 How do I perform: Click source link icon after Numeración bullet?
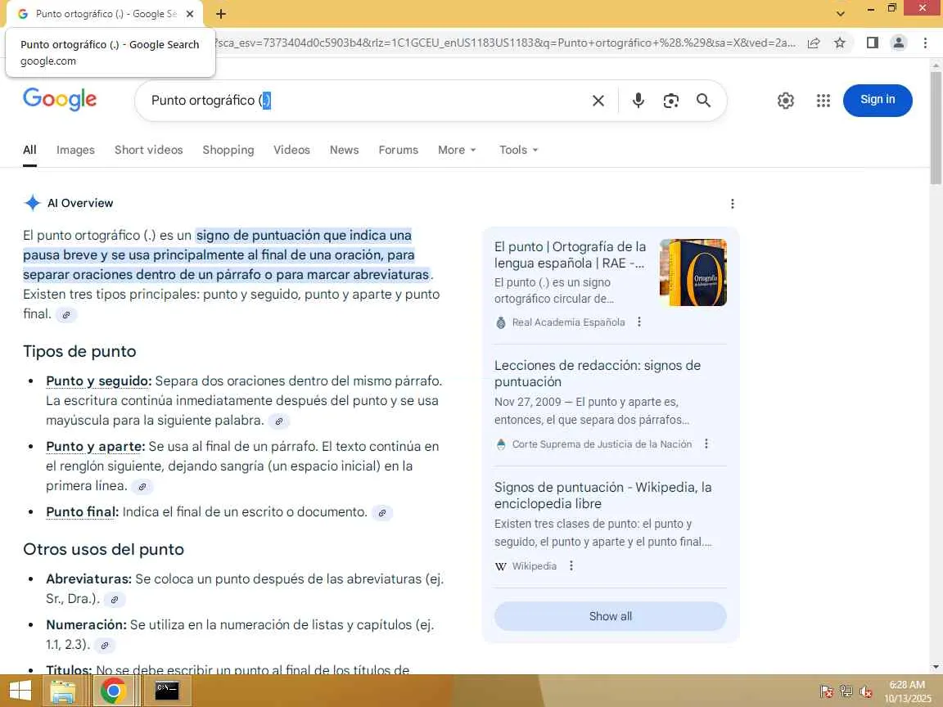(x=105, y=645)
